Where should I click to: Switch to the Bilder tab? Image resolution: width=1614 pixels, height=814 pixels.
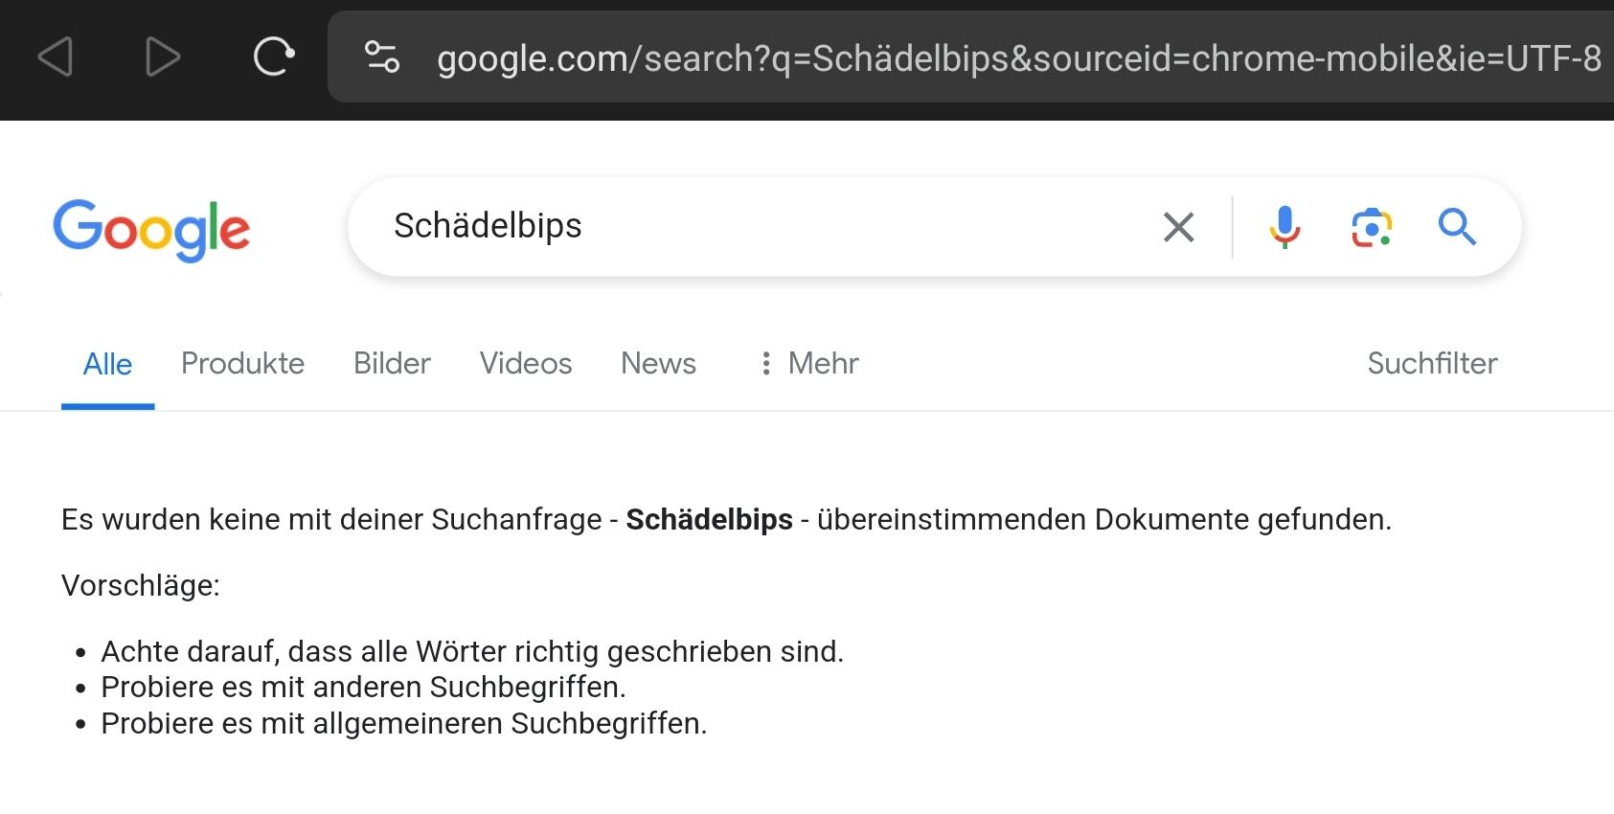tap(392, 363)
